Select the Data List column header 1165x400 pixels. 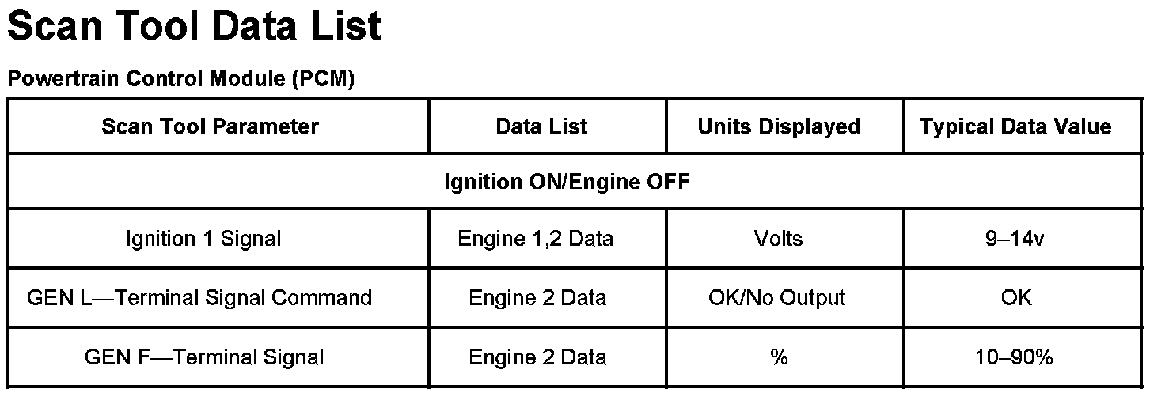tap(541, 126)
